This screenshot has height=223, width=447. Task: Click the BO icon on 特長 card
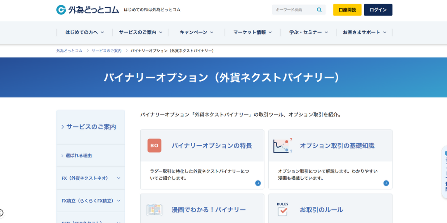click(154, 146)
